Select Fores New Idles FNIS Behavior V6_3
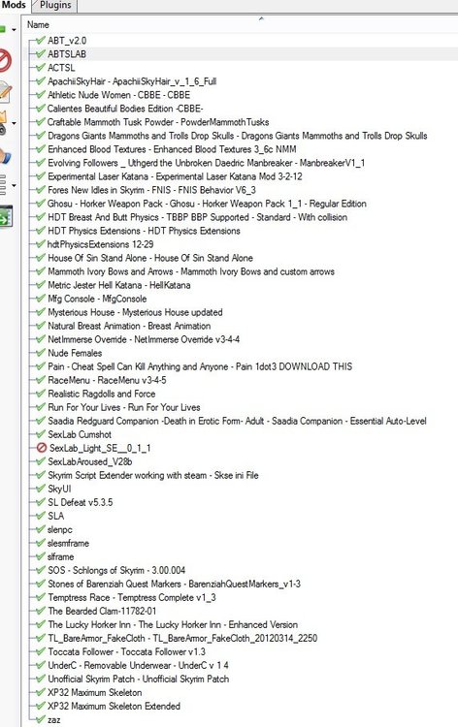Screen dimensions: 458x727 pos(151,190)
